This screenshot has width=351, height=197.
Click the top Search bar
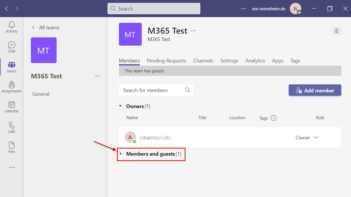(154, 9)
